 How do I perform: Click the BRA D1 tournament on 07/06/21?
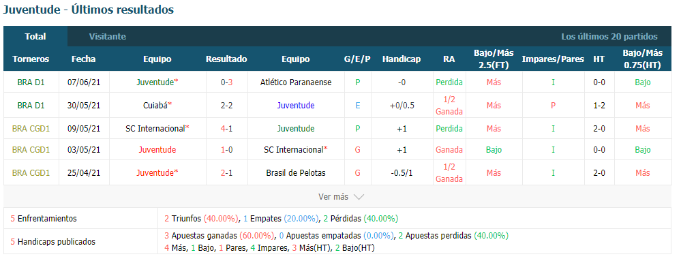[x=31, y=82]
